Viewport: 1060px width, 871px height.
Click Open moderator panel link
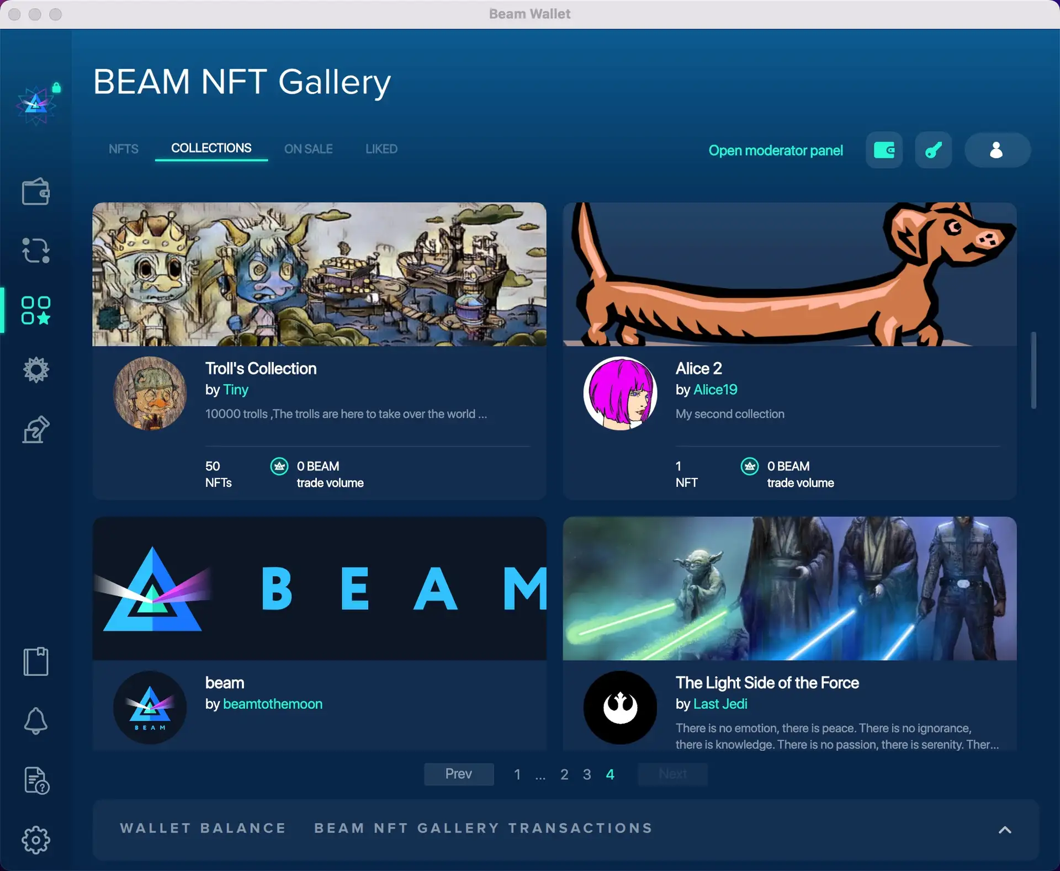[775, 150]
